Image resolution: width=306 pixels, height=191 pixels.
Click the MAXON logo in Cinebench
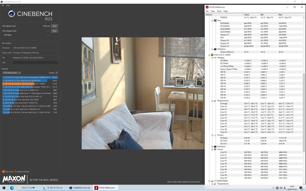coord(14,179)
